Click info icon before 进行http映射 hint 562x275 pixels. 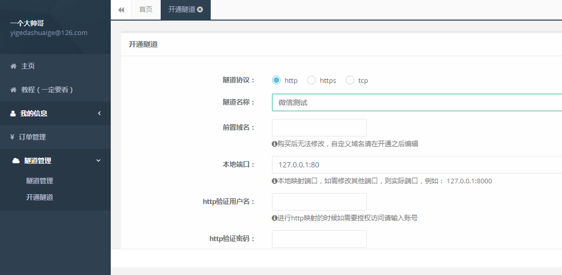[x=275, y=218]
